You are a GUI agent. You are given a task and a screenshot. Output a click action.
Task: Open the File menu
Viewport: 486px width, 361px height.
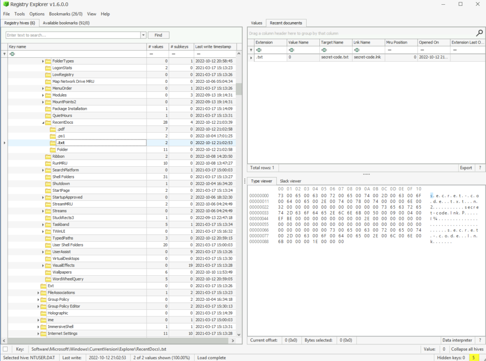(x=6, y=14)
